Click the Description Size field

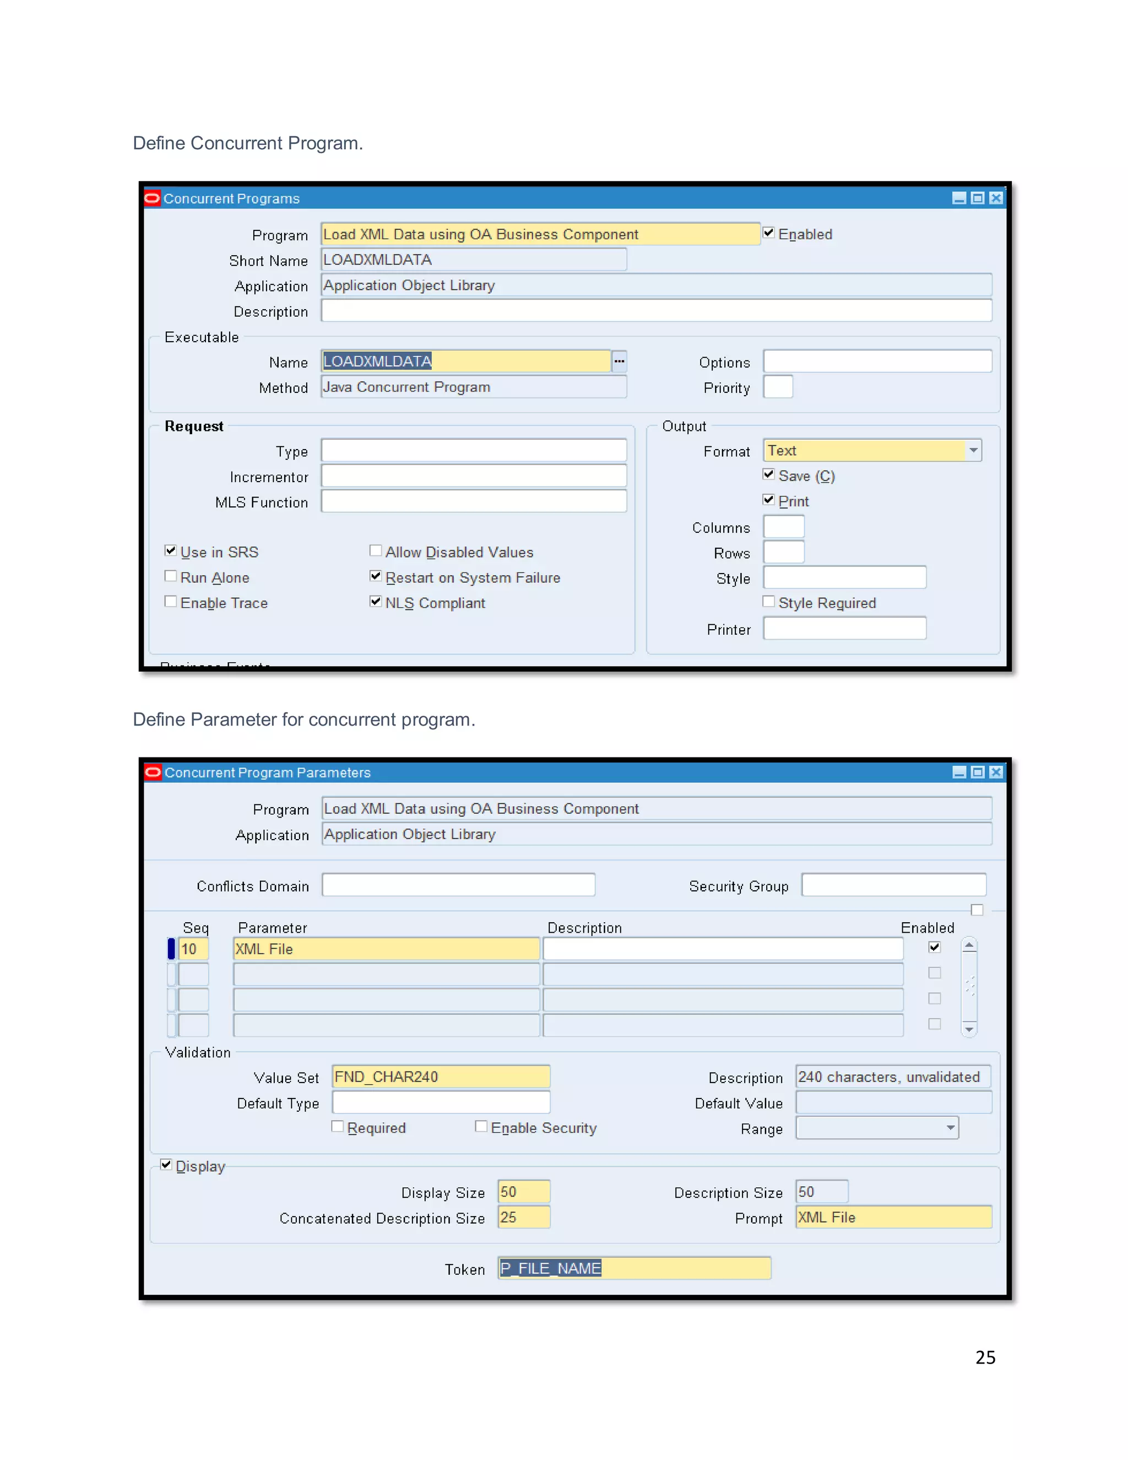point(822,1191)
